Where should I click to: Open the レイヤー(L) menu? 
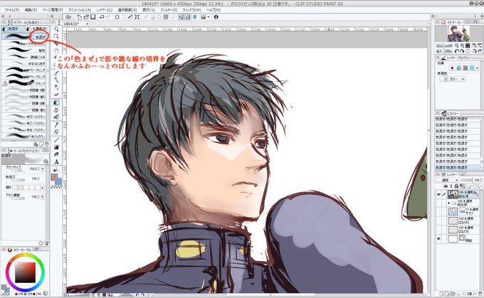[x=105, y=10]
